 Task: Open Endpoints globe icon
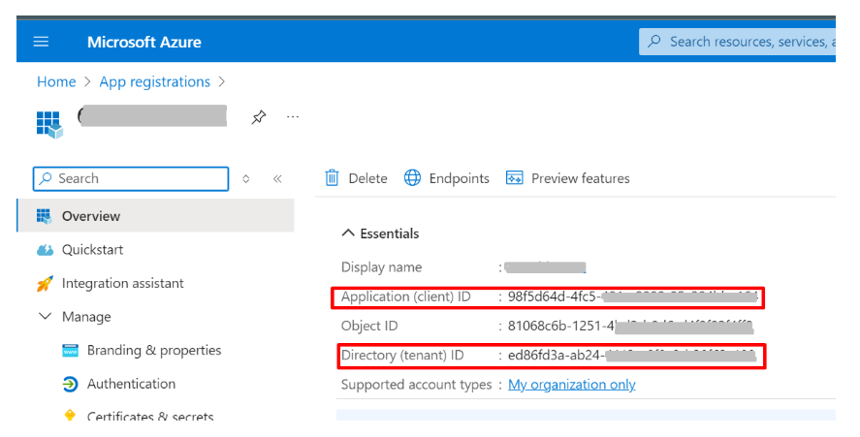tap(413, 178)
